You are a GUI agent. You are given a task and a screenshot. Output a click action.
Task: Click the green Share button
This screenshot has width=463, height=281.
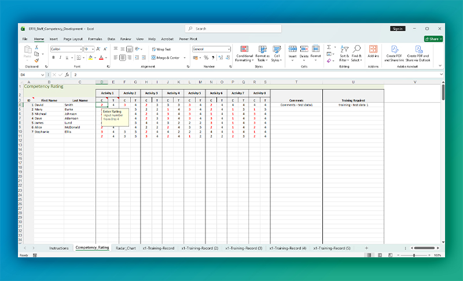(434, 39)
